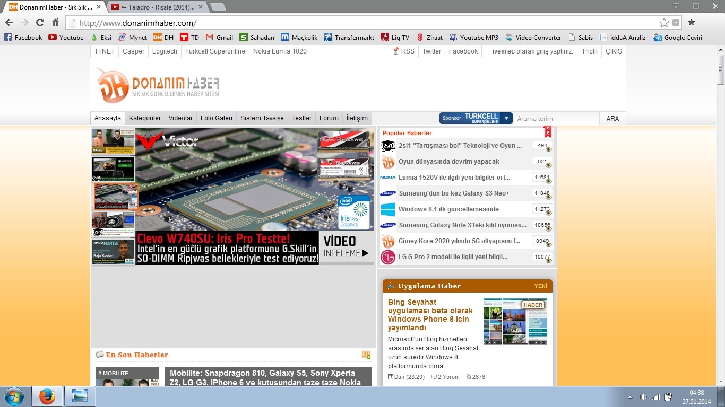The width and height of the screenshot is (725, 407).
Task: Open the address bar dropdown arrow
Action: click(x=676, y=23)
